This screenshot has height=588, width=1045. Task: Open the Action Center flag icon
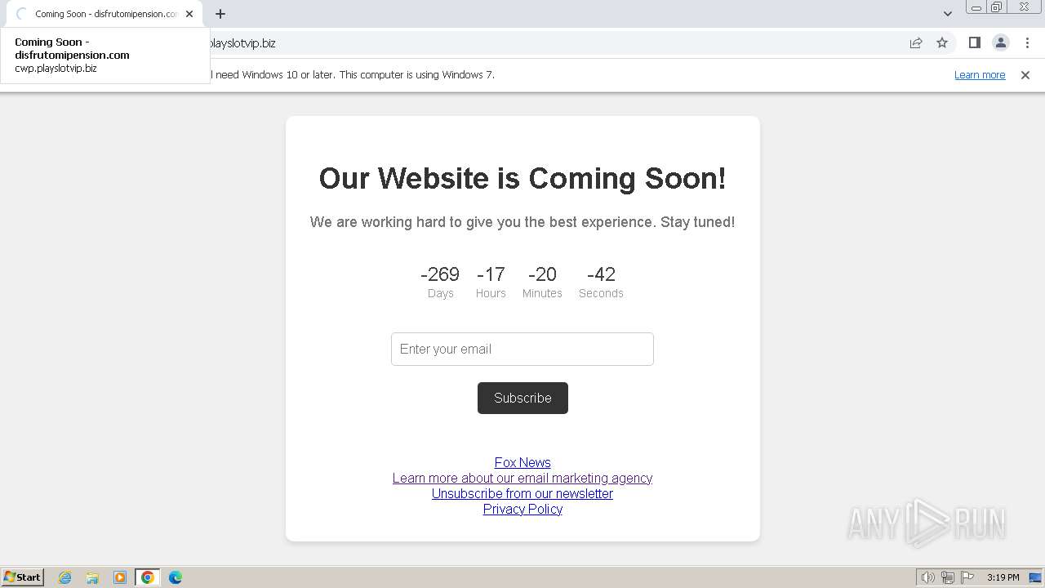(x=967, y=577)
